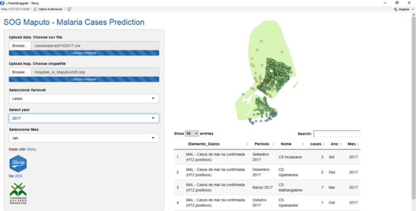This screenshot has width=416, height=211.
Task: Open the Seleccione Variavel cases dropdown
Action: pos(84,98)
